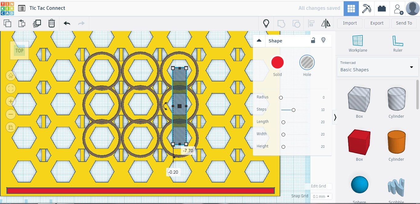Pick the striped hole Cylinder shape
The height and width of the screenshot is (204, 420).
396,99
